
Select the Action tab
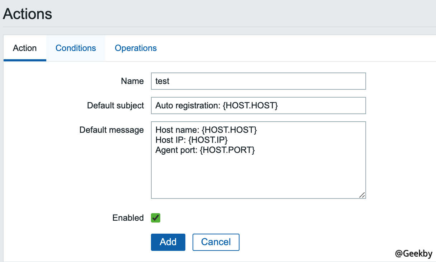25,48
